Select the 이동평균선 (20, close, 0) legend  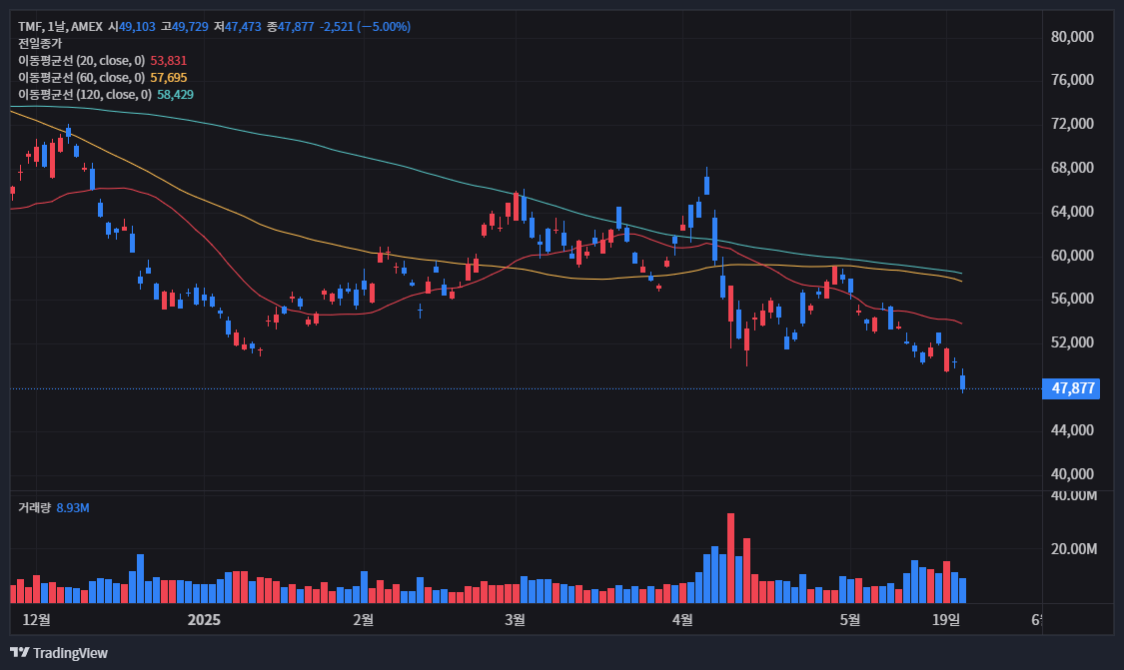[81, 60]
